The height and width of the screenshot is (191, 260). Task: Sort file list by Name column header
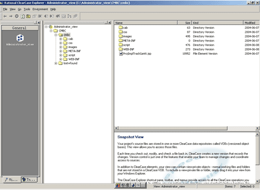point(146,23)
